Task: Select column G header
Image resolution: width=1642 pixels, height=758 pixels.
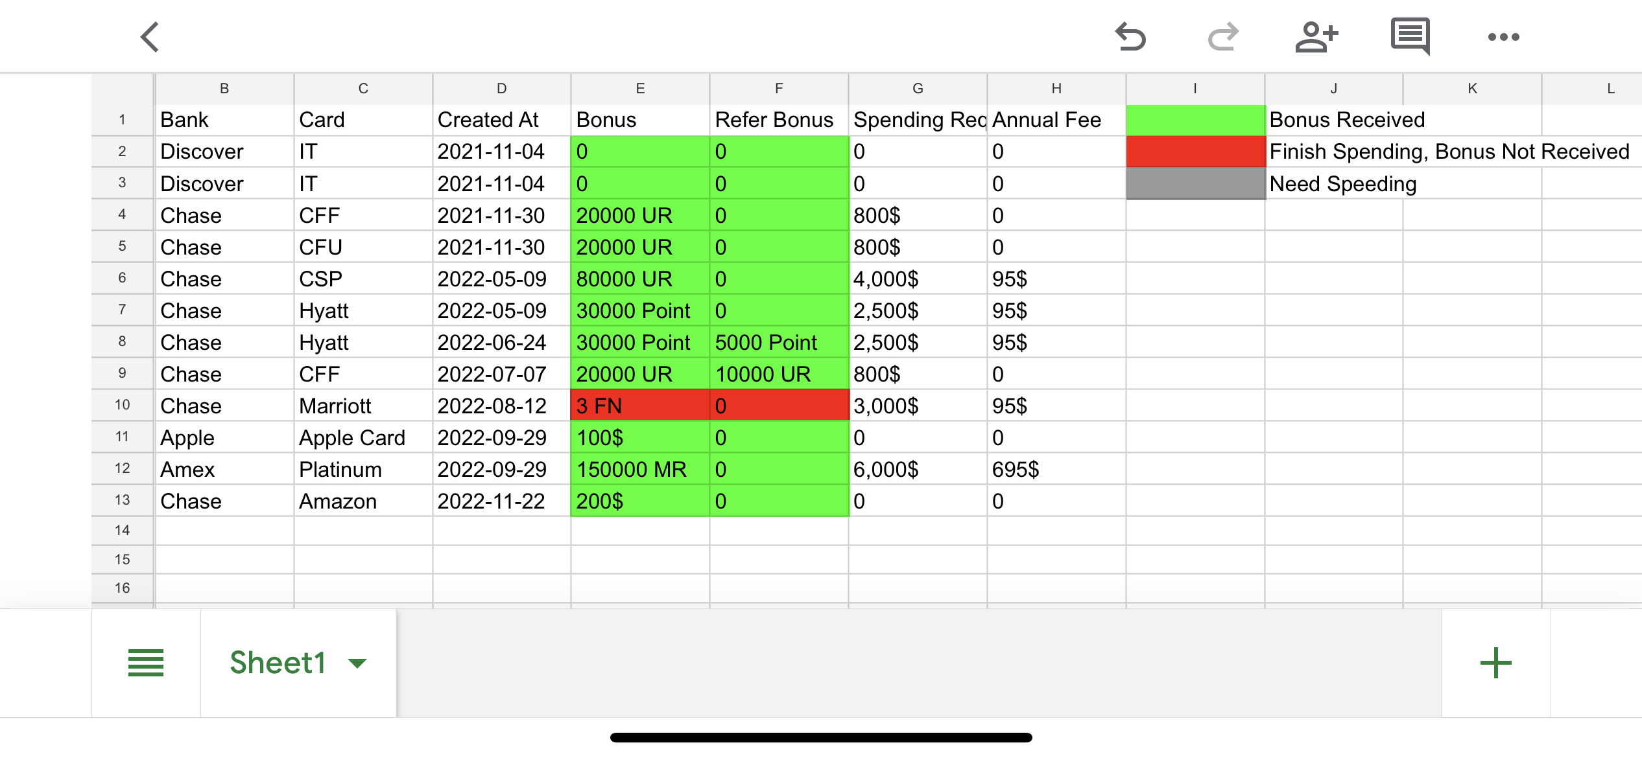Action: pyautogui.click(x=918, y=89)
